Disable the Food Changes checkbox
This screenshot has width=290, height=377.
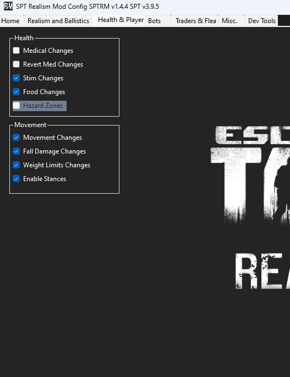point(17,91)
